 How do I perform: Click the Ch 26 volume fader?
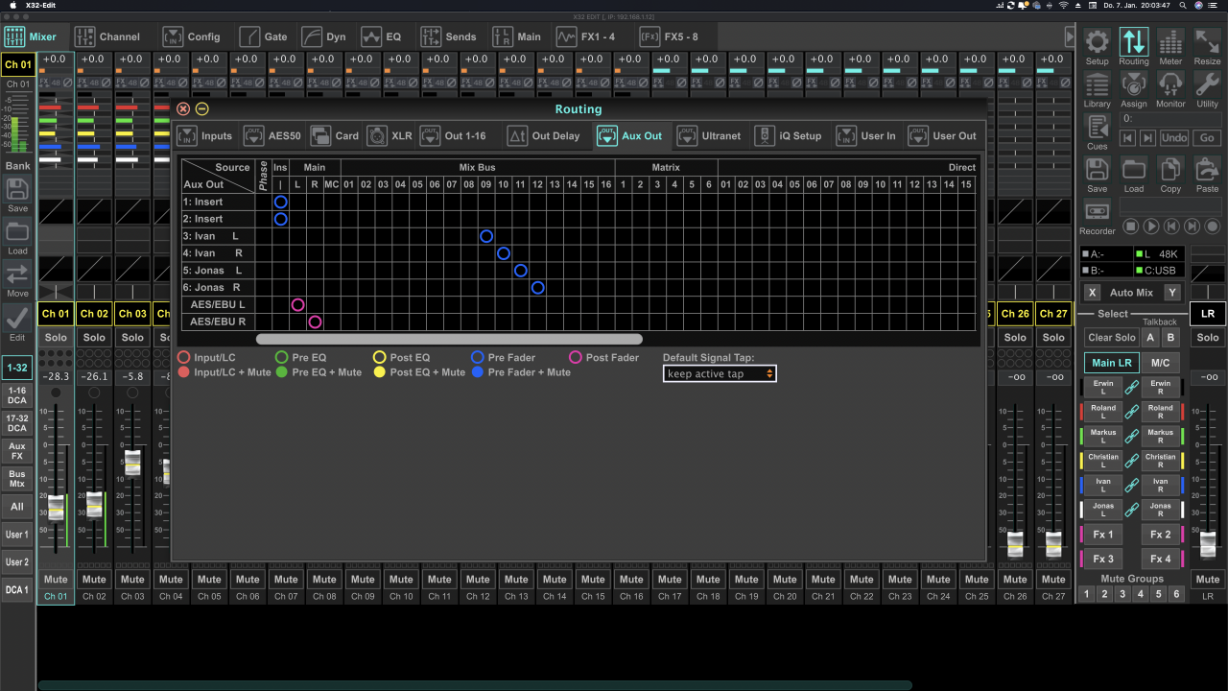[x=1015, y=544]
